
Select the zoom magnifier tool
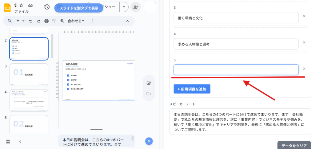click(62, 21)
